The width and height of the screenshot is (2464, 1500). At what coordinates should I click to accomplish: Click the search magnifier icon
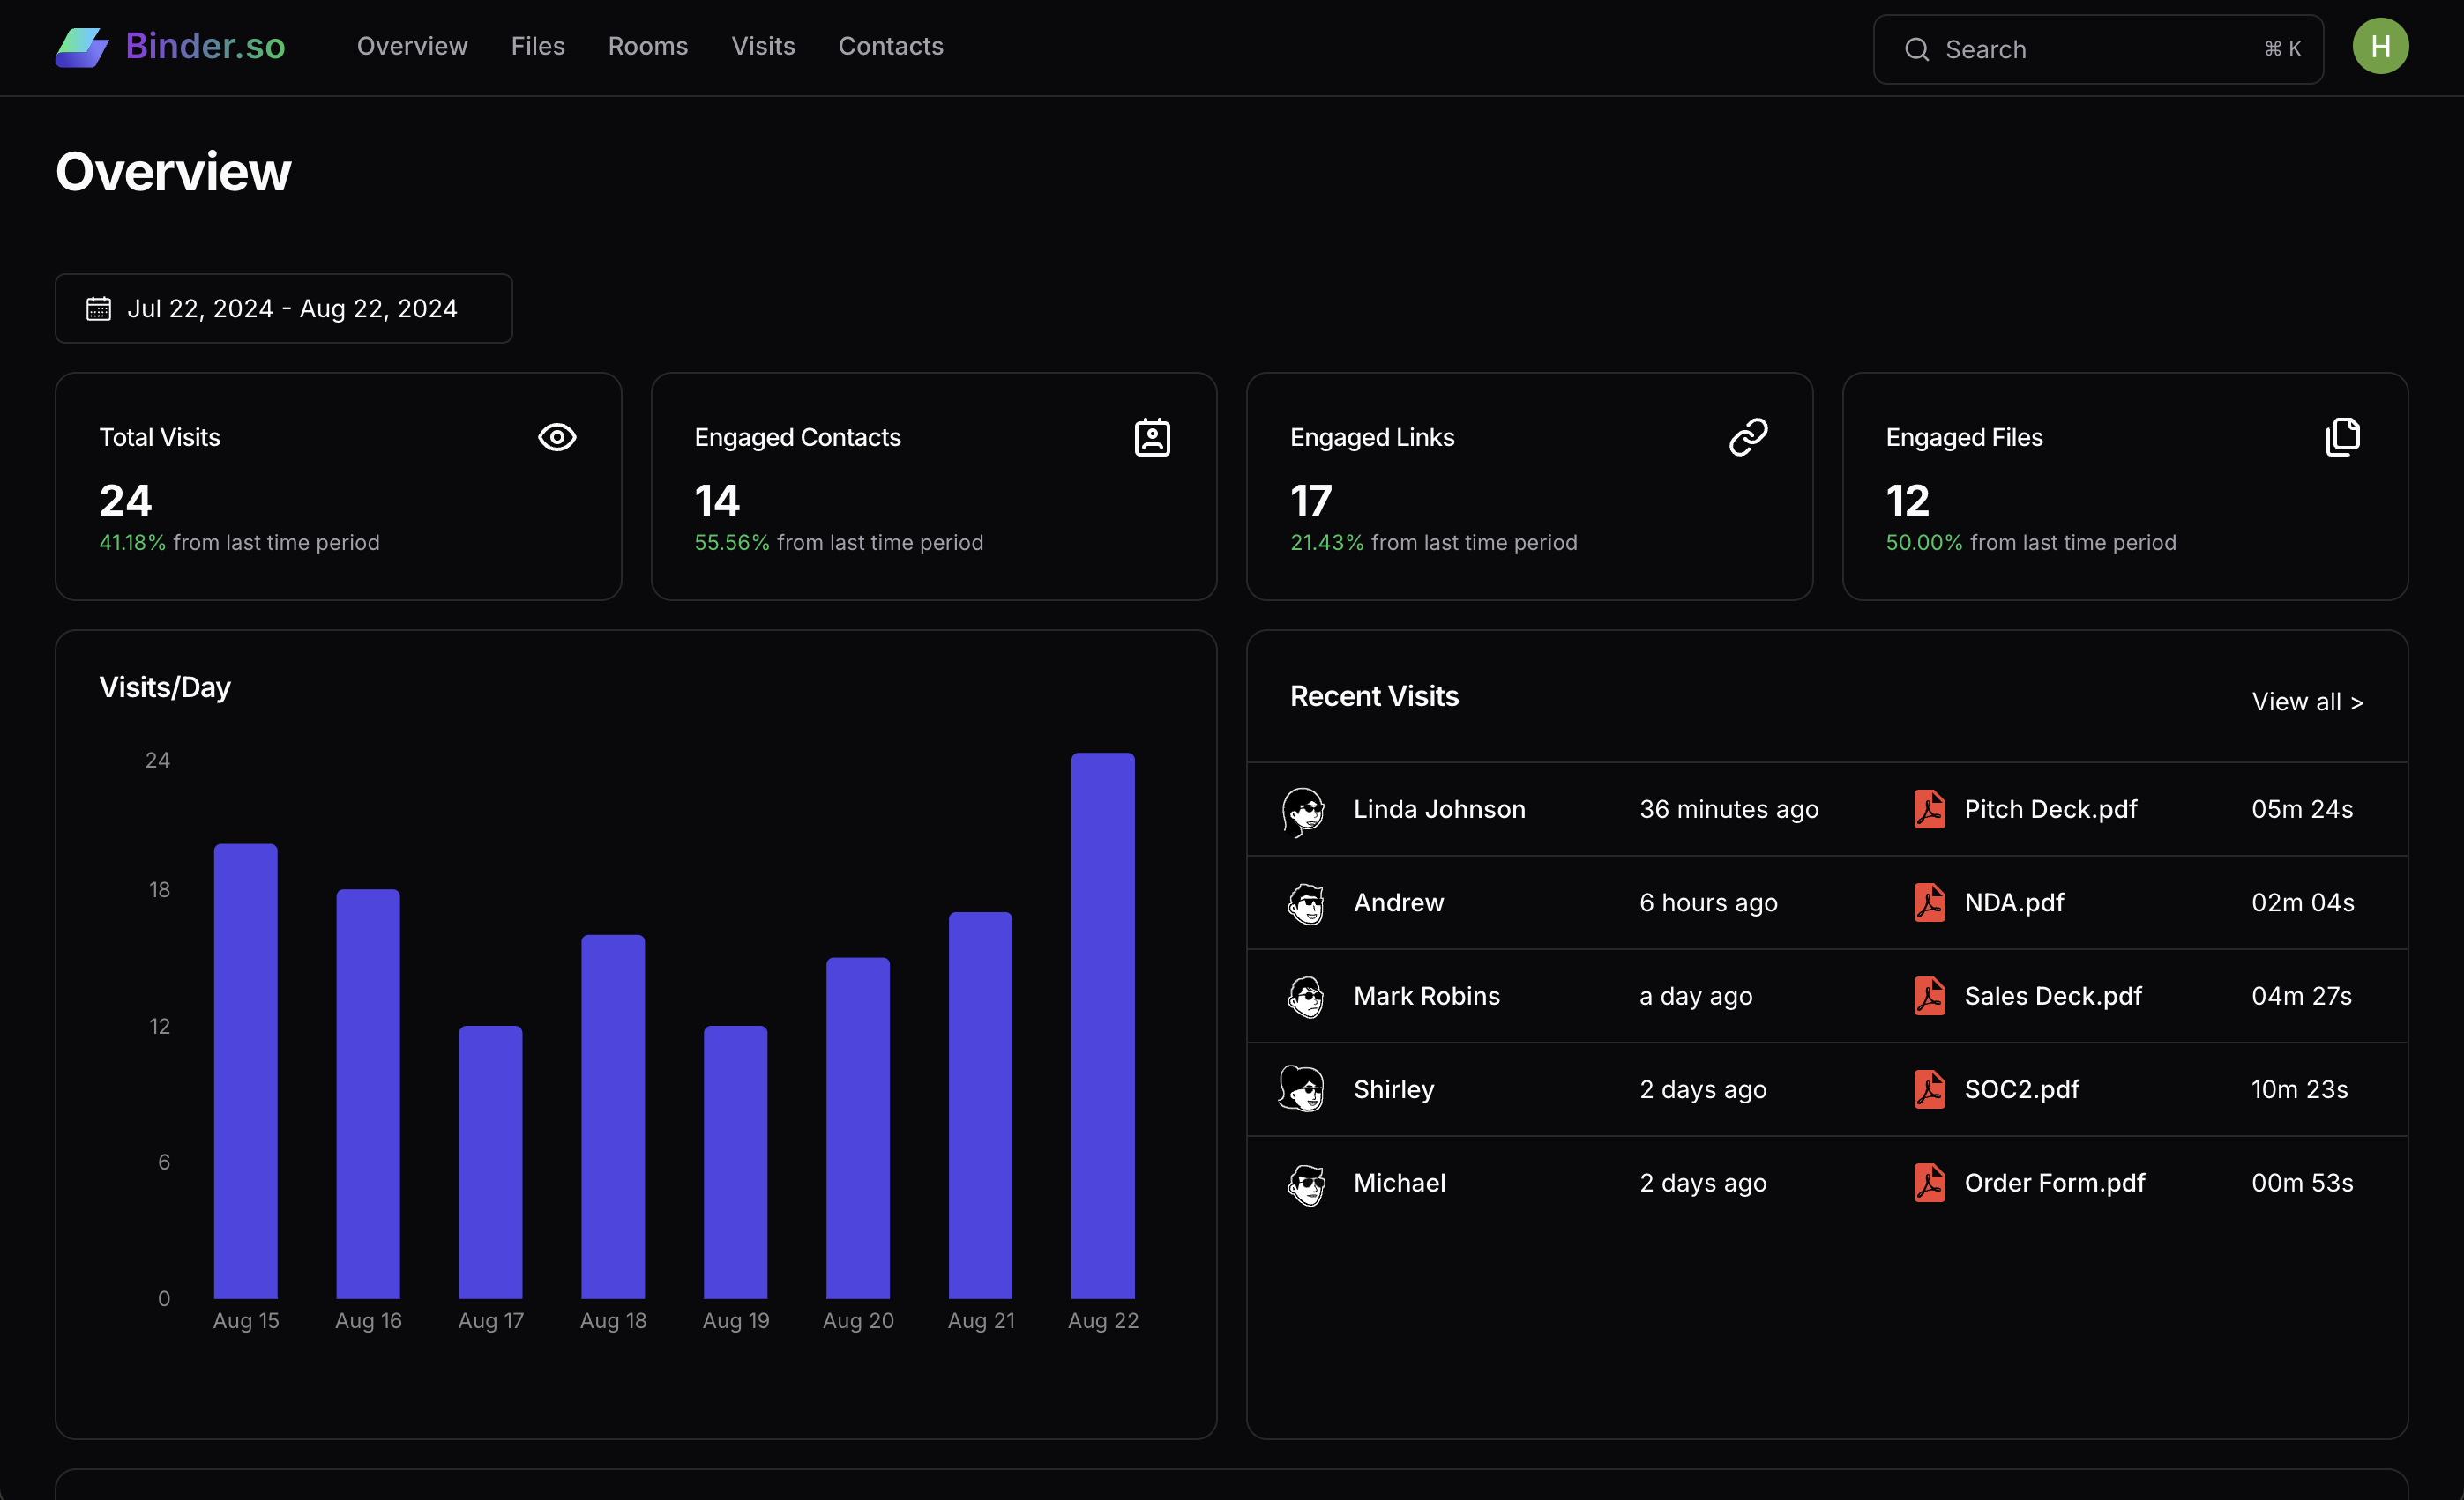(x=1917, y=49)
